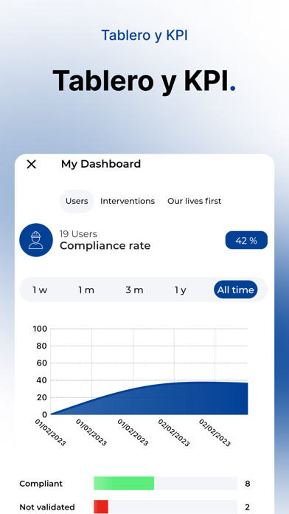289x514 pixels.
Task: Click the large Tablero y KPI headline
Action: 144,81
